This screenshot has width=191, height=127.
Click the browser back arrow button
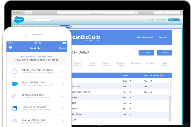coord(26,13)
